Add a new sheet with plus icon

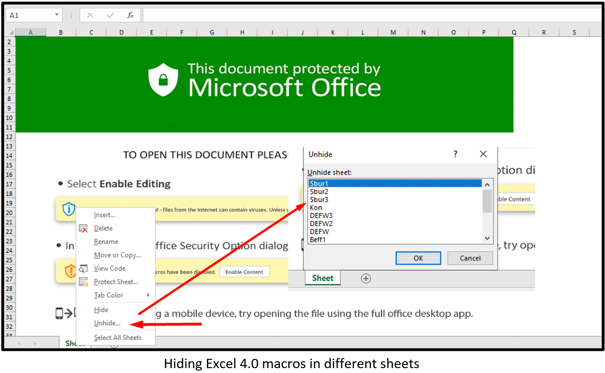click(x=366, y=278)
